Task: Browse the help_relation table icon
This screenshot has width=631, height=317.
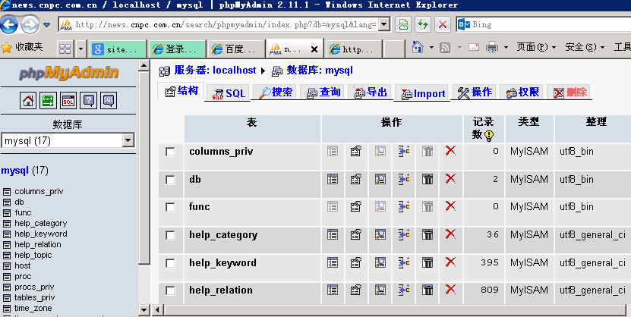Action: click(x=333, y=290)
